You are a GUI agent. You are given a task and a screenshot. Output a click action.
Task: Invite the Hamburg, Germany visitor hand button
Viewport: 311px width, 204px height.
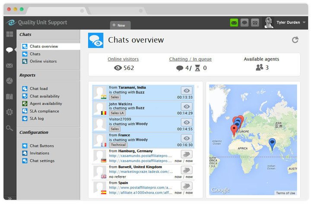pos(187,154)
